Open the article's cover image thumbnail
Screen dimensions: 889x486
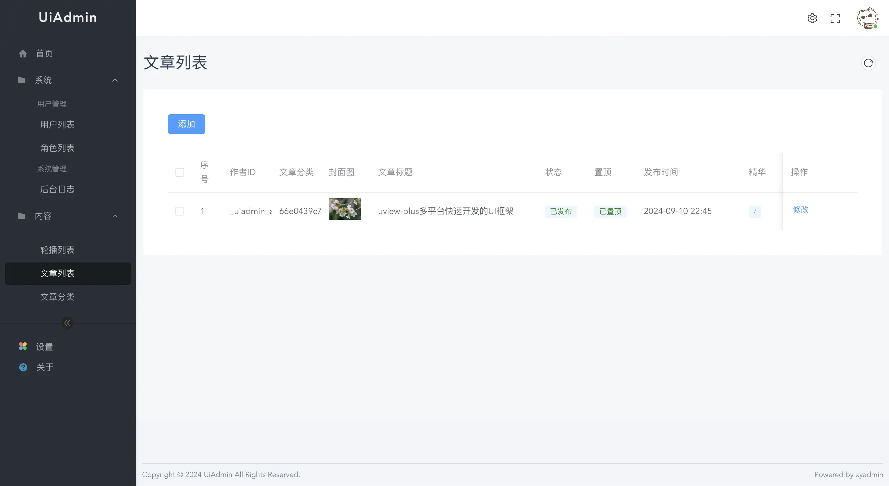pyautogui.click(x=344, y=209)
